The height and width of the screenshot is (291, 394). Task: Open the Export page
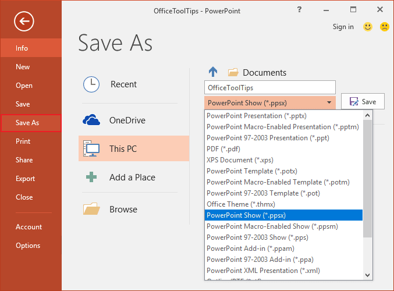pos(31,179)
